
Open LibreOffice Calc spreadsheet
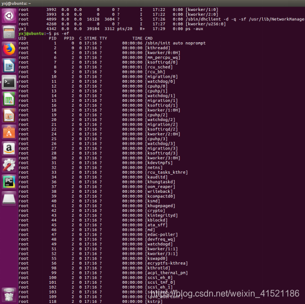9,99
